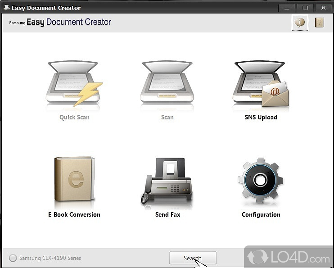
Task: Click the Configuration label
Action: 261,214
